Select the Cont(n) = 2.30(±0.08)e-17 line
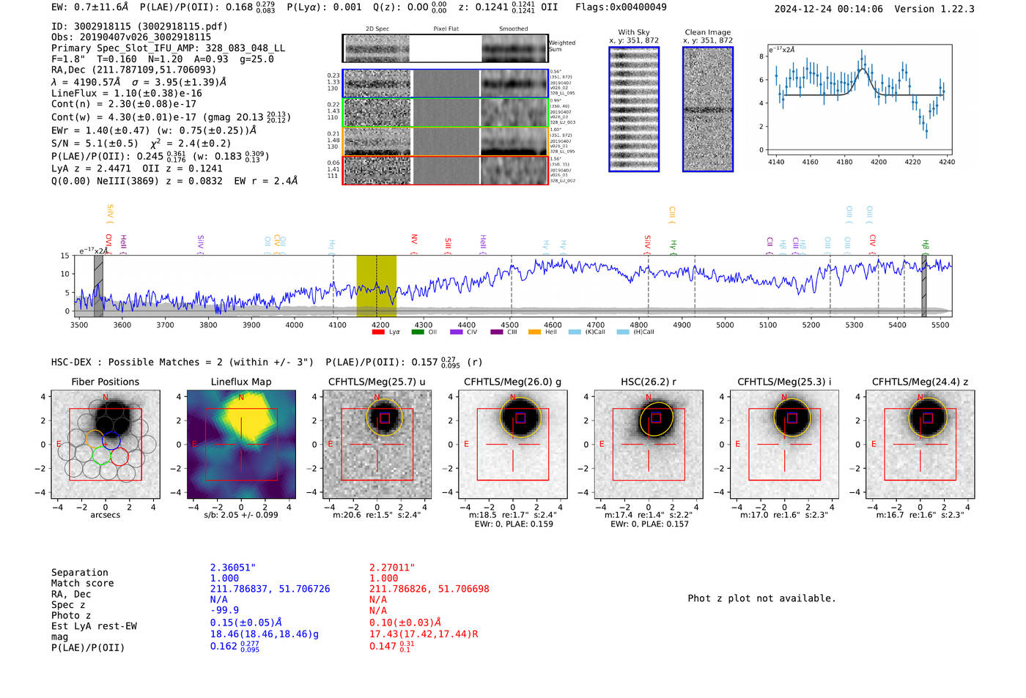The height and width of the screenshot is (698, 1026). pyautogui.click(x=124, y=105)
